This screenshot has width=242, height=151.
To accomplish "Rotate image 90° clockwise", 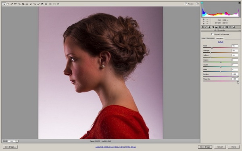I will click(58, 4).
